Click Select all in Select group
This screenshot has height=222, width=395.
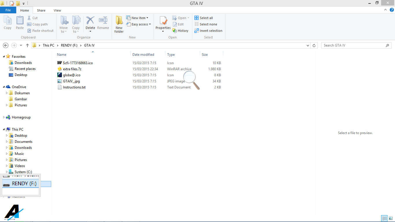(204, 18)
